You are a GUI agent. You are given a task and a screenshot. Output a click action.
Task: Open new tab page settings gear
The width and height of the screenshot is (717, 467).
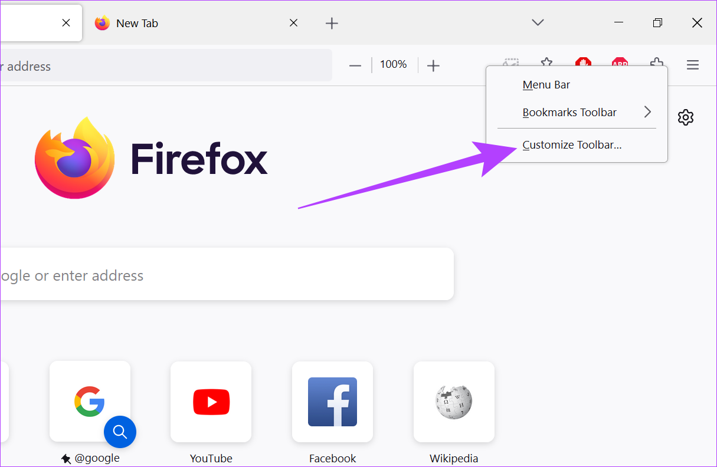[x=685, y=117]
